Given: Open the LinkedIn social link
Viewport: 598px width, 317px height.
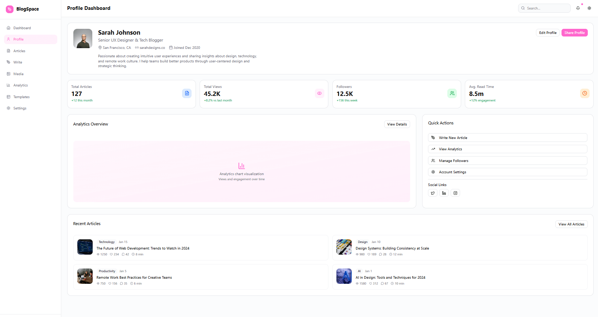Looking at the screenshot, I should pyautogui.click(x=444, y=193).
